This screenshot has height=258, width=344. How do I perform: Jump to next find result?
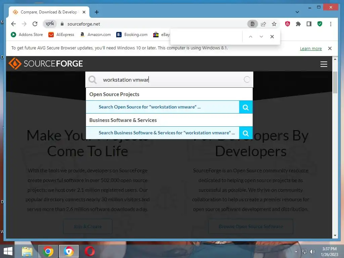261,37
